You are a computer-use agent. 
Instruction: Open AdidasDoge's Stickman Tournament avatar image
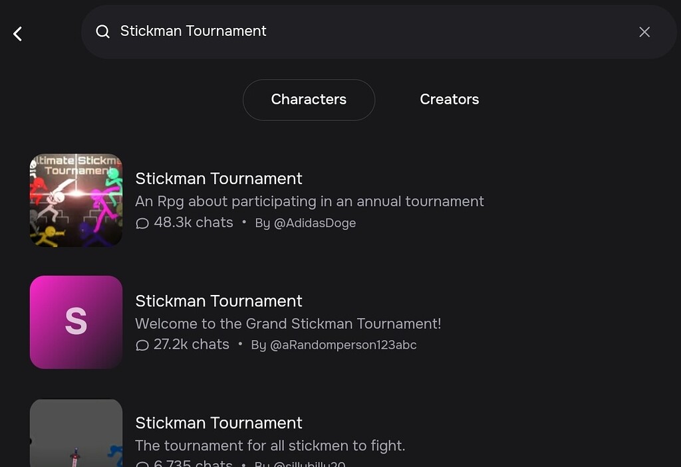(75, 200)
